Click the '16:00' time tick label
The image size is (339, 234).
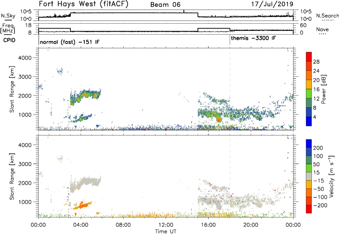208,225
